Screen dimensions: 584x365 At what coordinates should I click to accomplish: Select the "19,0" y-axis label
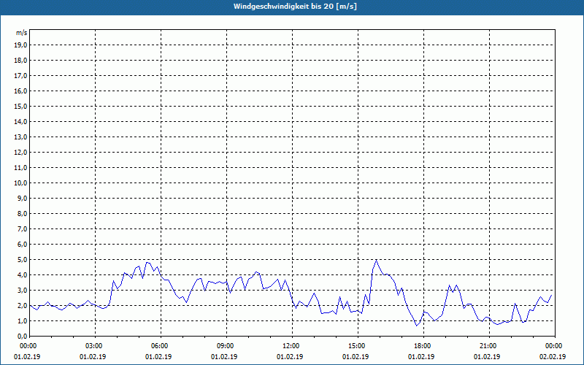pos(20,45)
